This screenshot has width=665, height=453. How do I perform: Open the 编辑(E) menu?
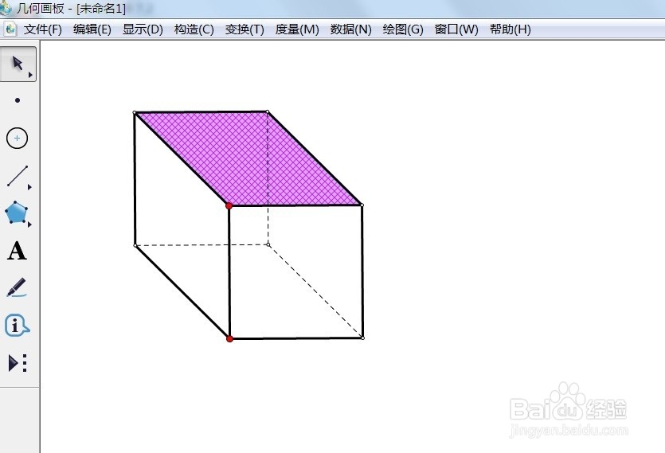(92, 29)
